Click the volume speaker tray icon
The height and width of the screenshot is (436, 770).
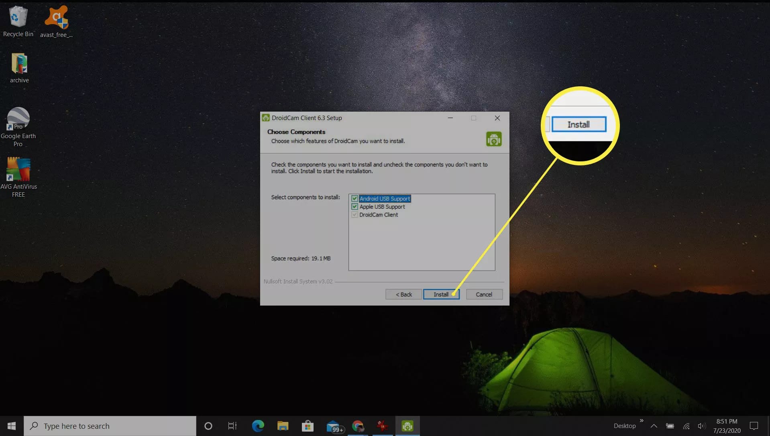(x=701, y=426)
